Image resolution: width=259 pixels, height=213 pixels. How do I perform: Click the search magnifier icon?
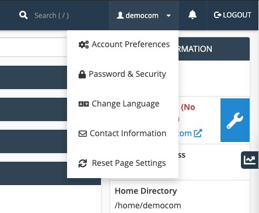[x=23, y=15]
